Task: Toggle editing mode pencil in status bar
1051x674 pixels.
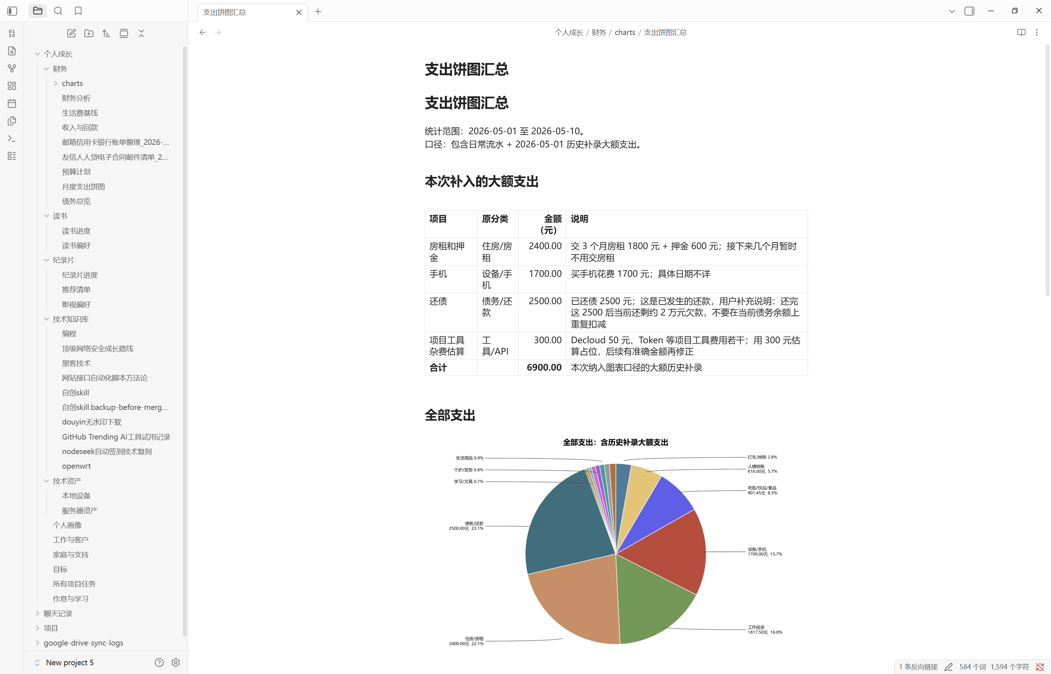Action: 948,667
